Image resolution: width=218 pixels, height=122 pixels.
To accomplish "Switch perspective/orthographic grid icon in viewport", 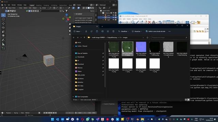I will pos(70,34).
